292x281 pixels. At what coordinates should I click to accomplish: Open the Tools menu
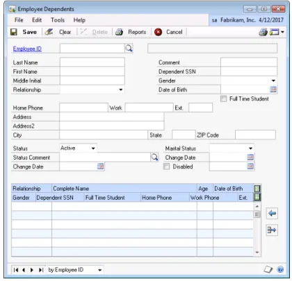[58, 20]
